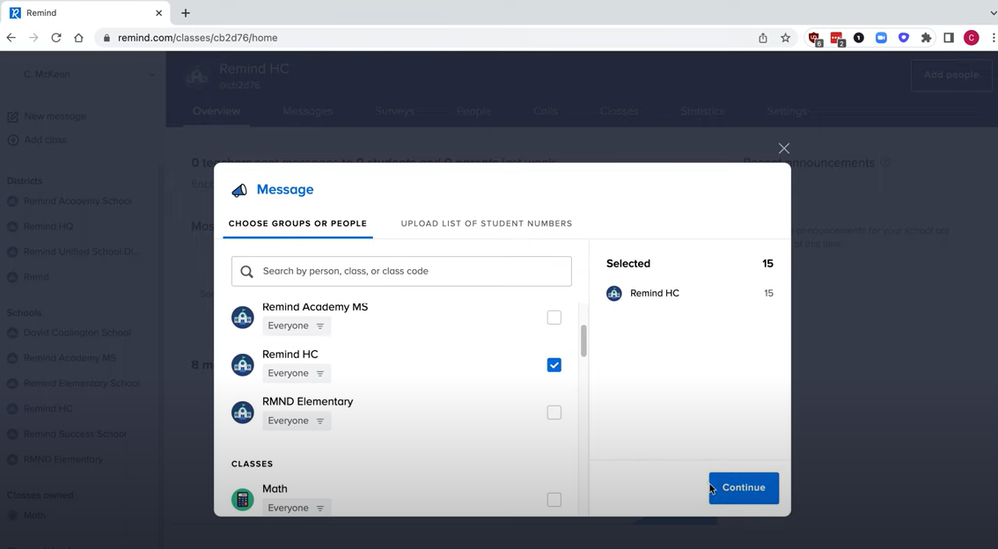
Task: Close the Message dialog with X
Action: click(783, 148)
